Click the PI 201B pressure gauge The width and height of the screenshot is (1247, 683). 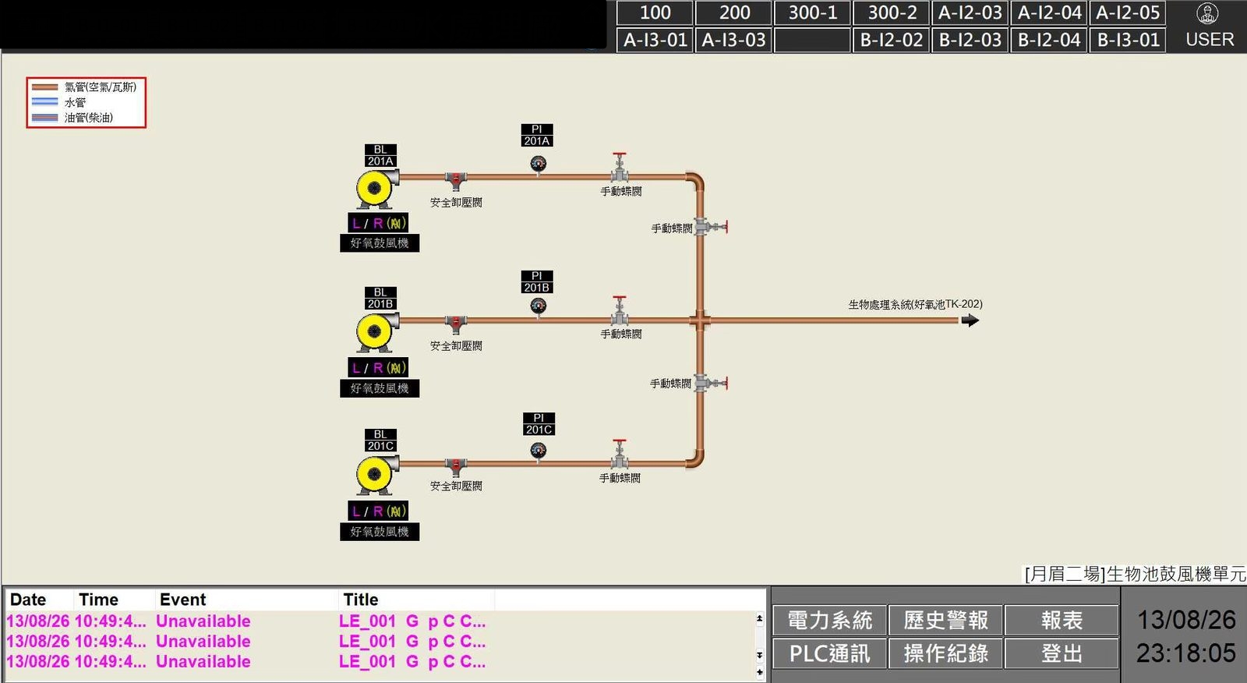coord(539,306)
